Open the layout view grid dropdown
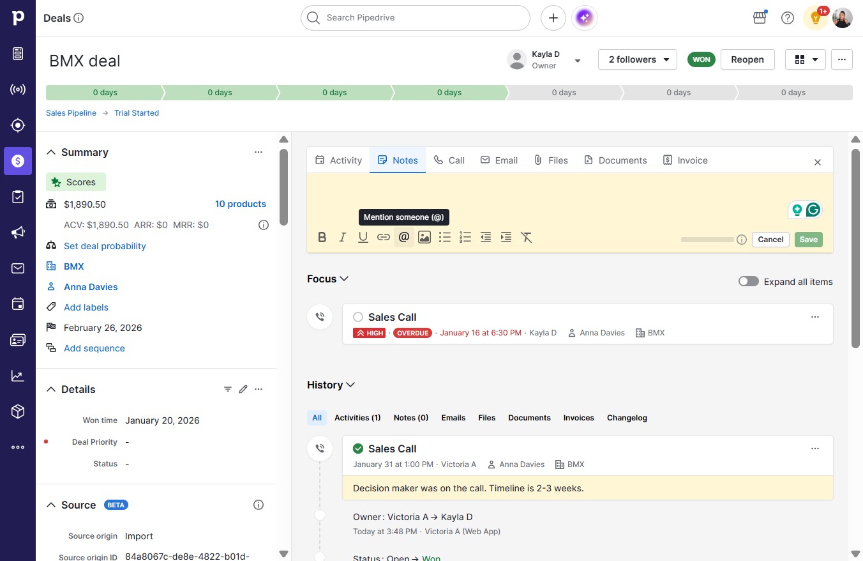This screenshot has width=863, height=561. 806,59
